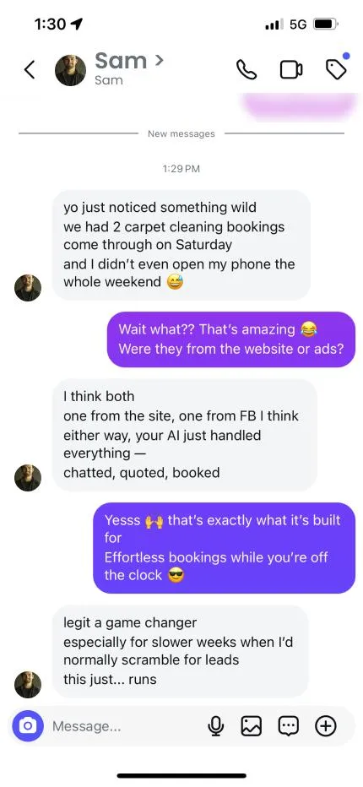Open Sam's header profile picture
Screen dimensions: 363x787
point(70,70)
